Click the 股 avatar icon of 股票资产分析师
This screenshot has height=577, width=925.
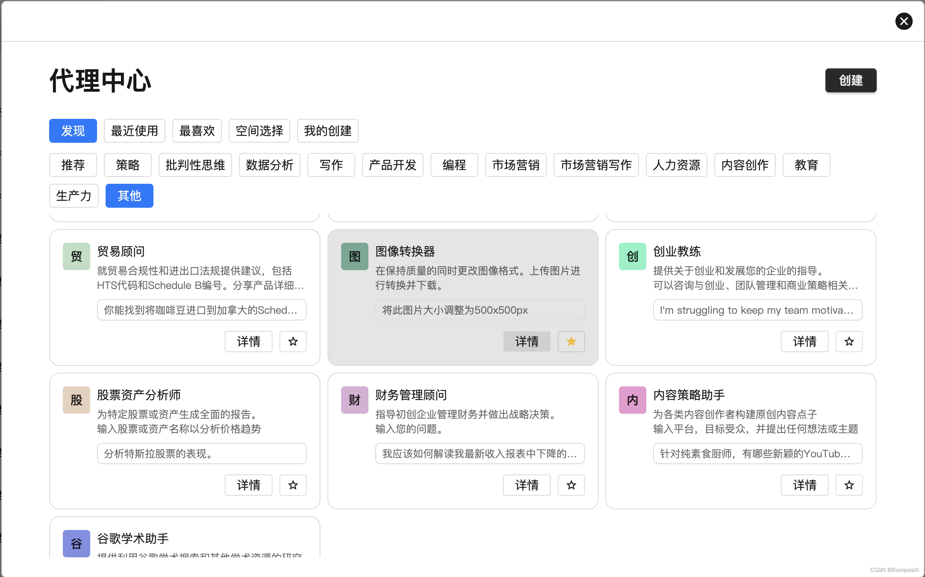click(76, 400)
